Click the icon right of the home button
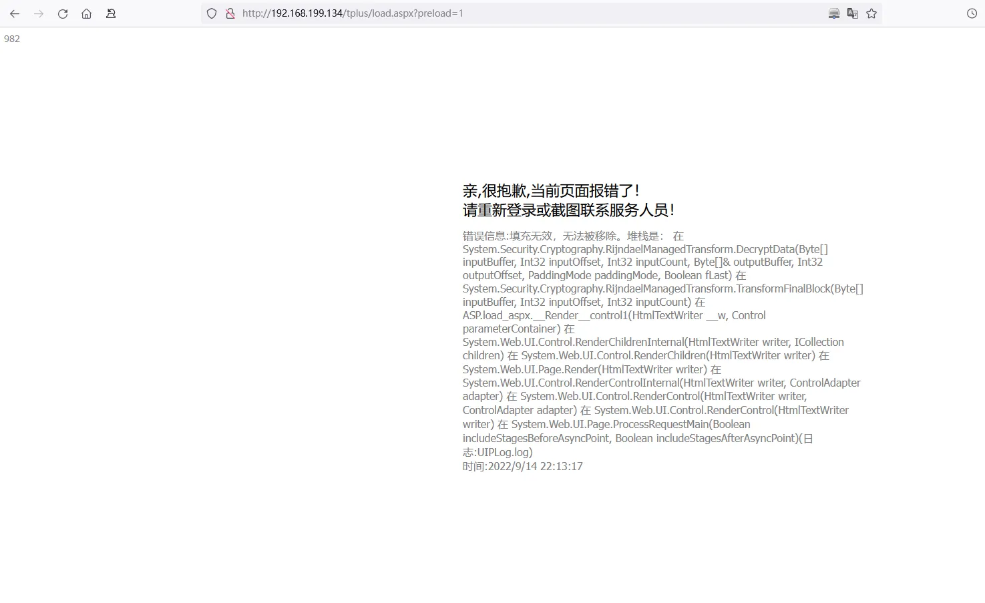This screenshot has width=985, height=603. [x=111, y=13]
